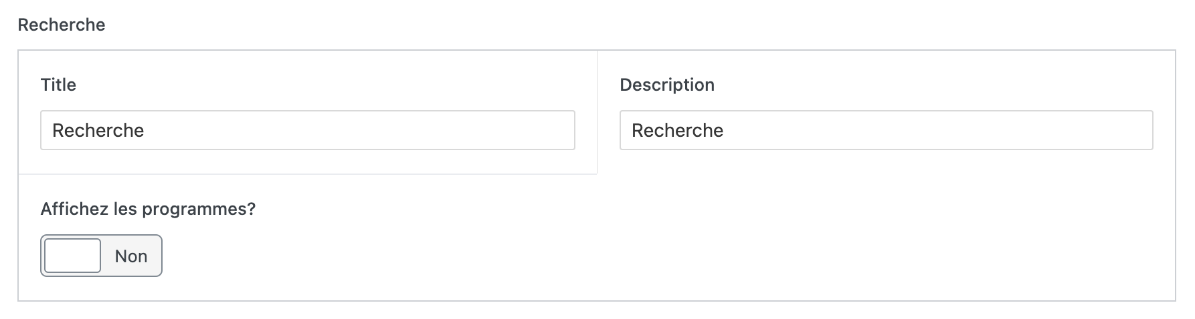This screenshot has height=319, width=1195.
Task: Click the Title input field
Action: click(307, 130)
